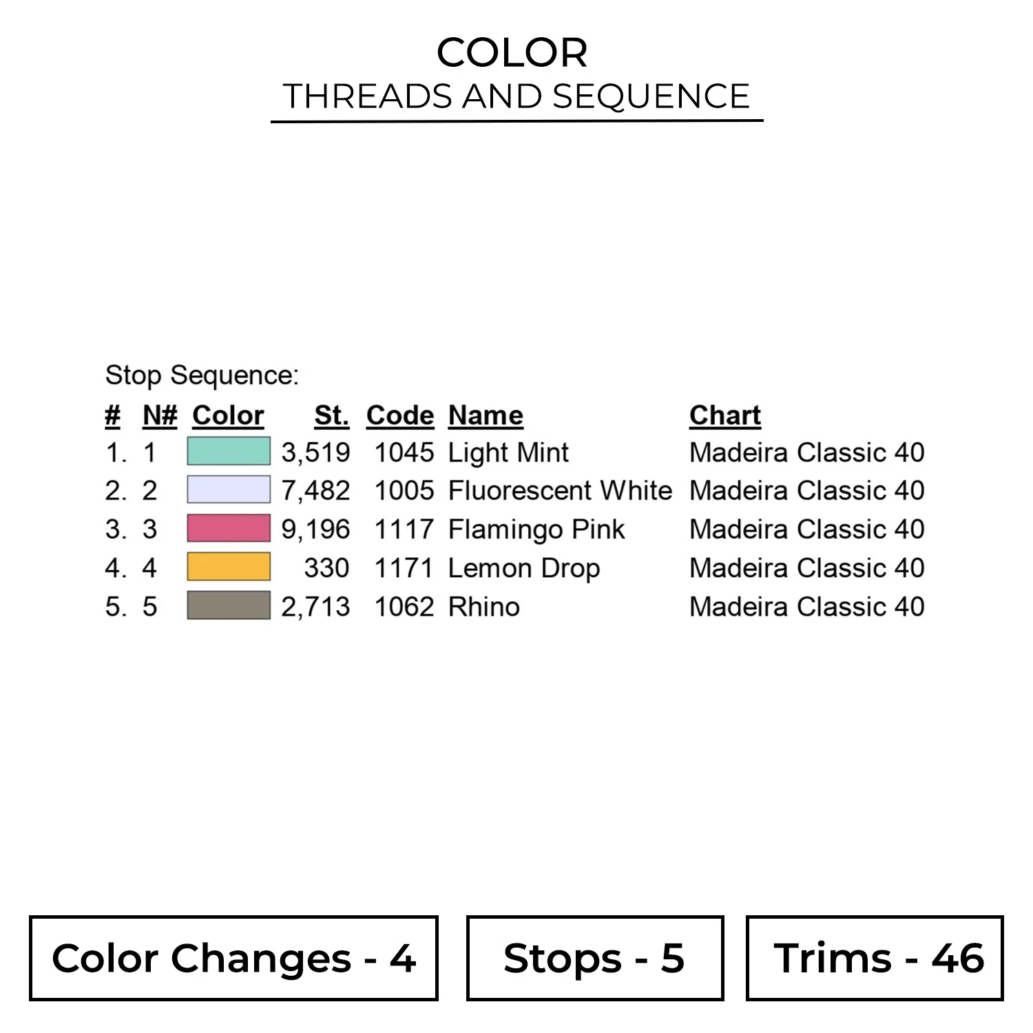Select the Code column header
This screenshot has width=1033, height=1033.
[400, 415]
